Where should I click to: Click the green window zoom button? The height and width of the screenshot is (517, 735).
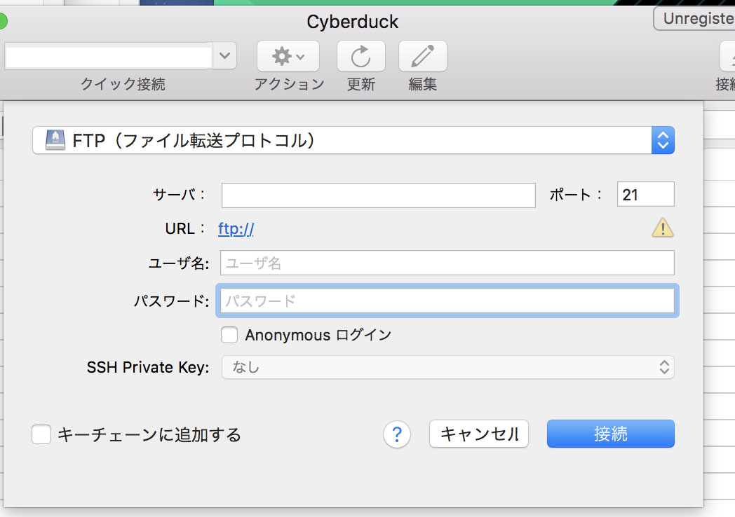2,22
